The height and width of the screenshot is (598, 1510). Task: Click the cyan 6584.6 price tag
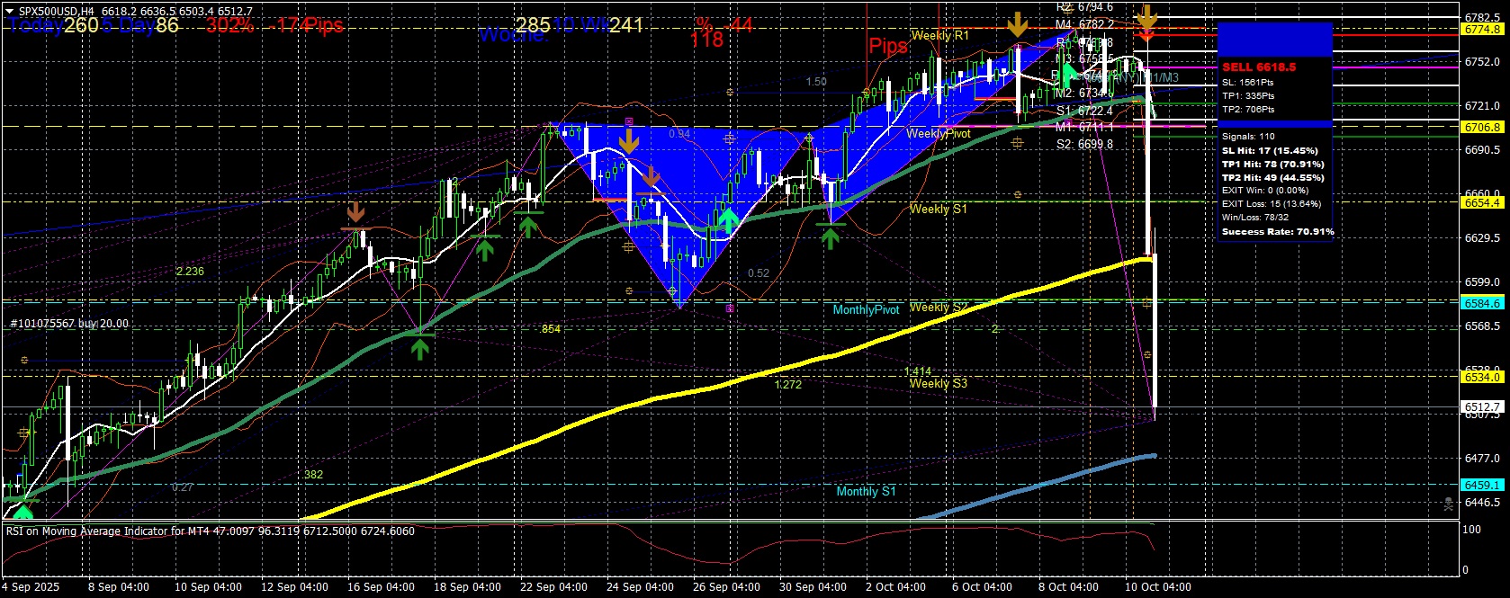tap(1481, 304)
